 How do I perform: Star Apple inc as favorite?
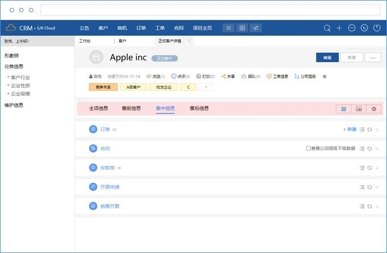(x=324, y=76)
